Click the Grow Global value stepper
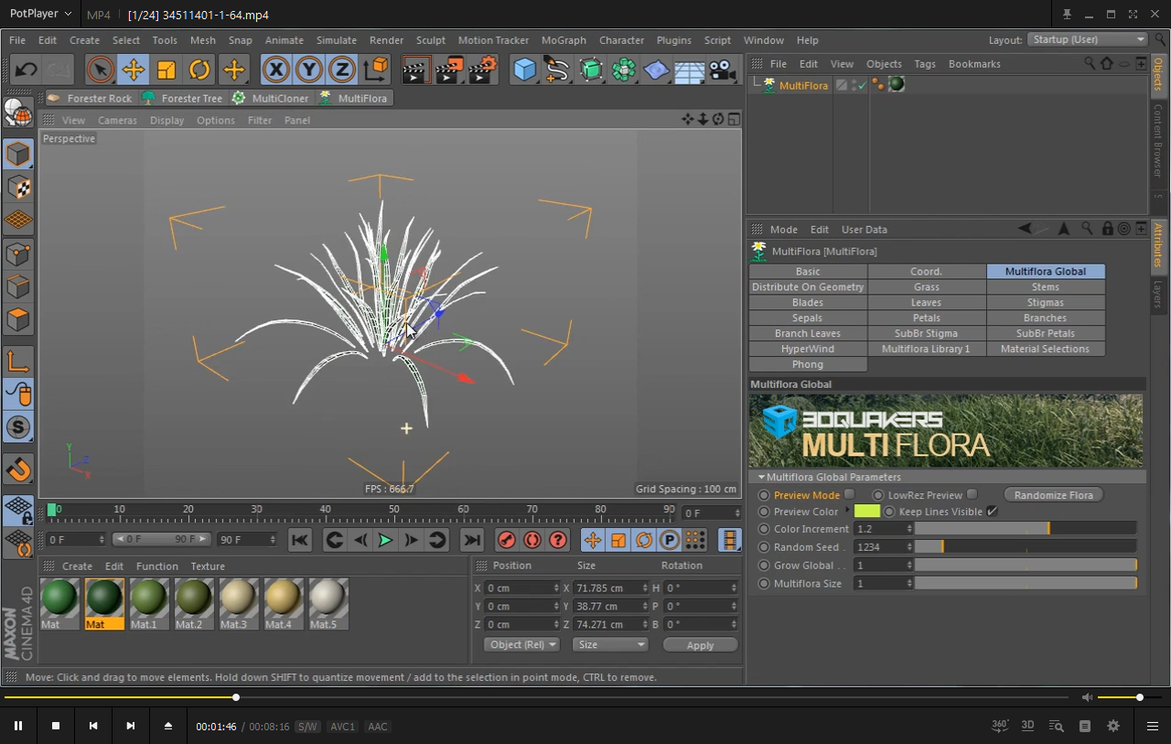The height and width of the screenshot is (744, 1171). (909, 565)
